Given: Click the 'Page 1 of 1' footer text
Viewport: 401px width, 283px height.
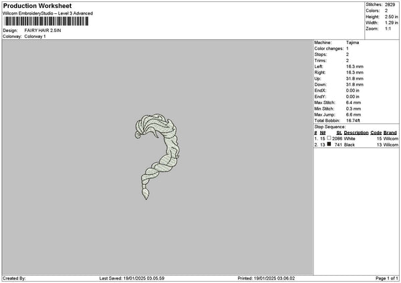Looking at the screenshot, I should coord(387,278).
